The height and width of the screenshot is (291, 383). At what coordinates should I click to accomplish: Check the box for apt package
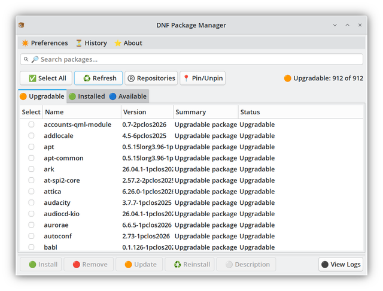tap(31, 147)
